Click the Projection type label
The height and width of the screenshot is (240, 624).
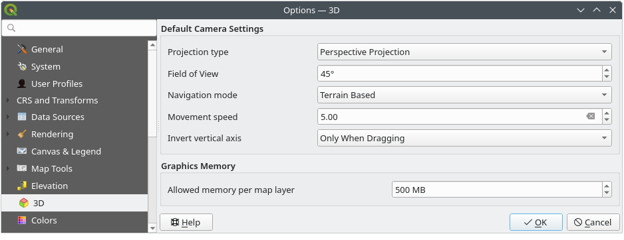[198, 52]
